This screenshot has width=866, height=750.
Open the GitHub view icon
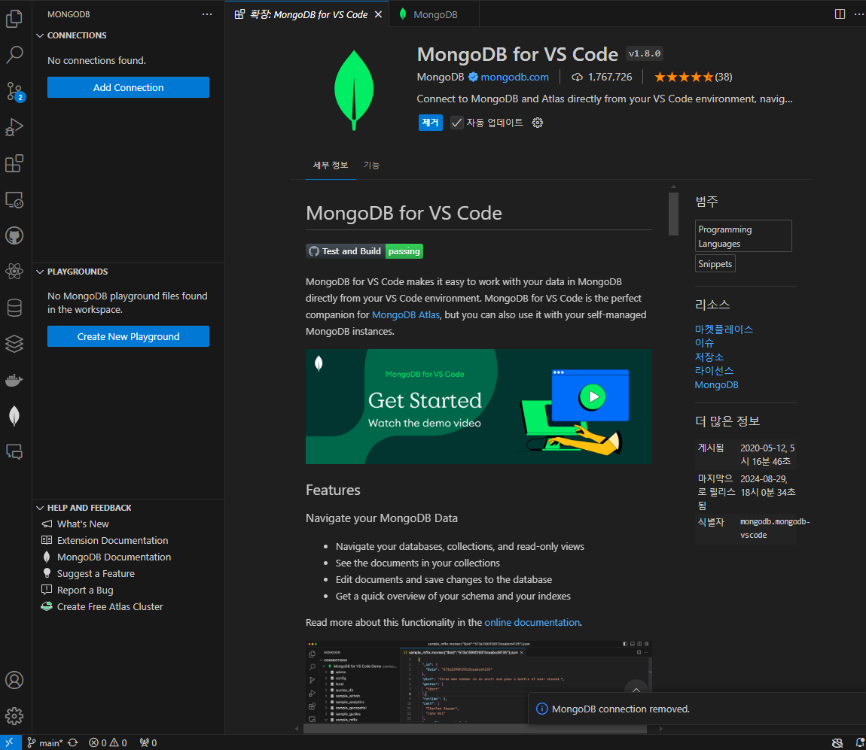pyautogui.click(x=14, y=235)
